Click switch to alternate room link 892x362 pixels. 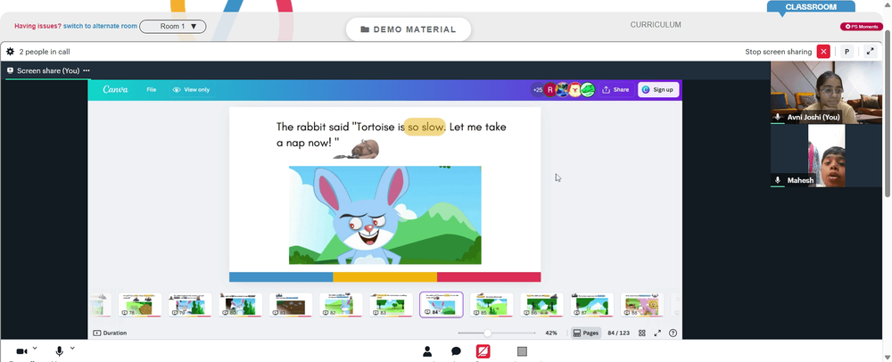point(100,26)
